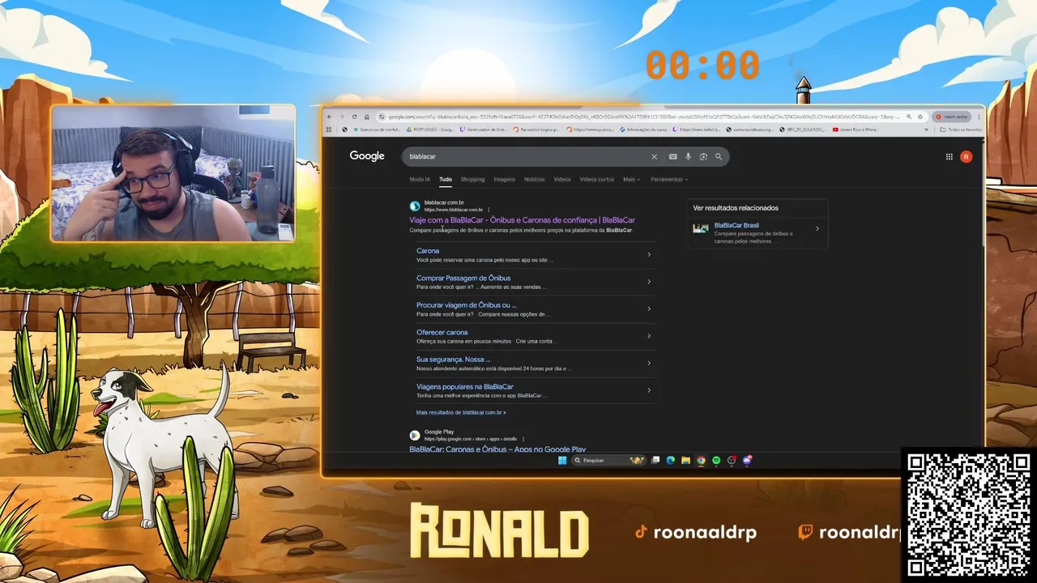Open more options for Google Play result
This screenshot has width=1037, height=583.
(523, 439)
